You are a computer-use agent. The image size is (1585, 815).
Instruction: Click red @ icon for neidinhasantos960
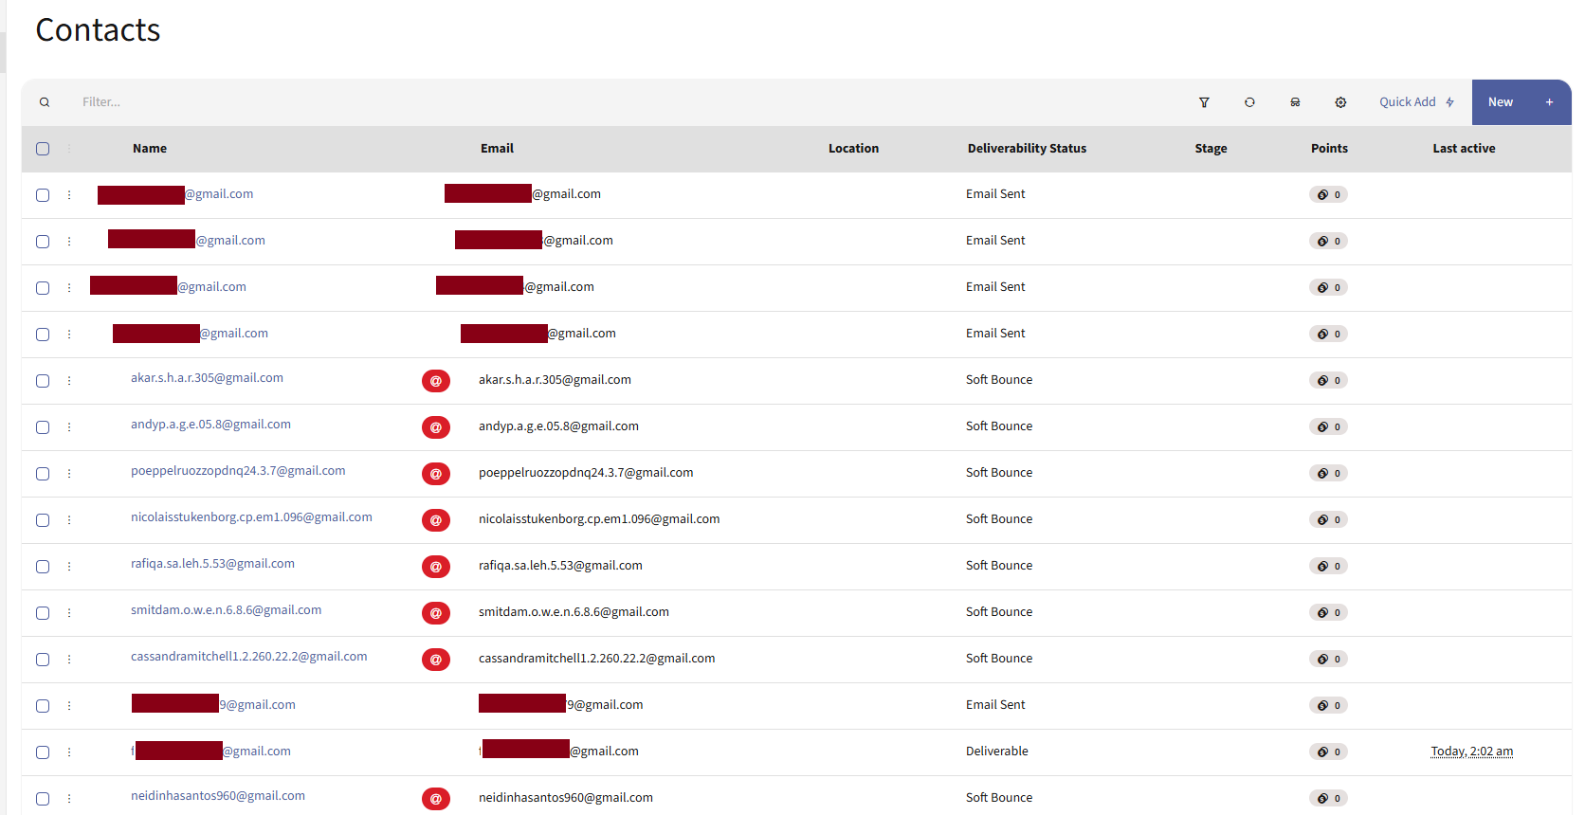[436, 799]
